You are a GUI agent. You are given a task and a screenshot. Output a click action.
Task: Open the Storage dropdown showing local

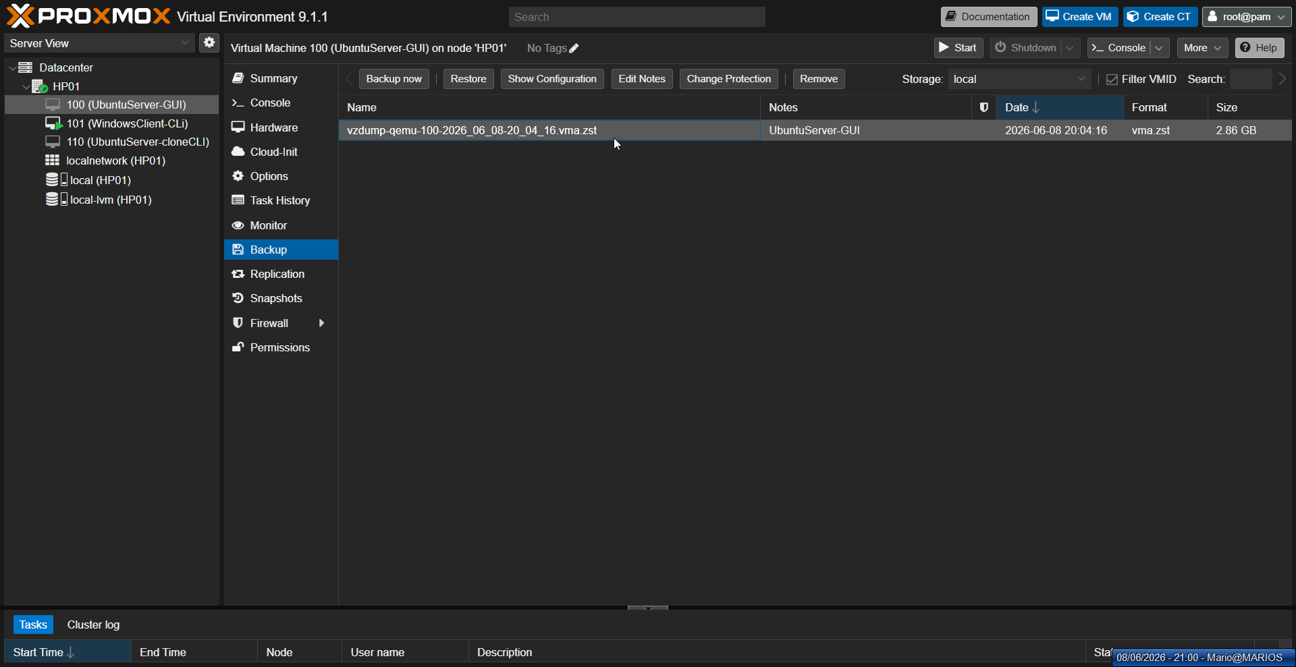coord(1019,79)
